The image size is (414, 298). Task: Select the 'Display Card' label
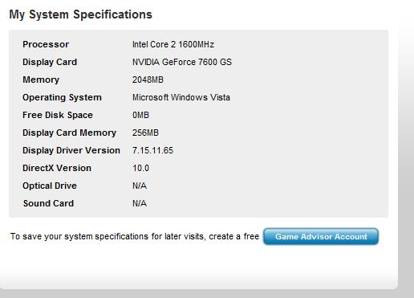coord(50,62)
